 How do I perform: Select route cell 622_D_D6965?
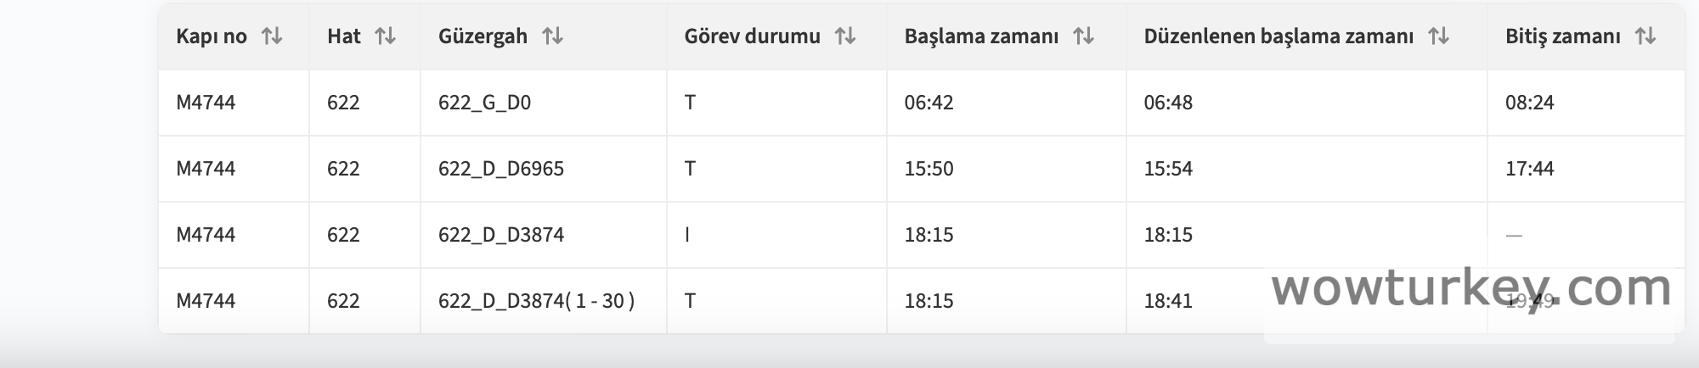(501, 169)
